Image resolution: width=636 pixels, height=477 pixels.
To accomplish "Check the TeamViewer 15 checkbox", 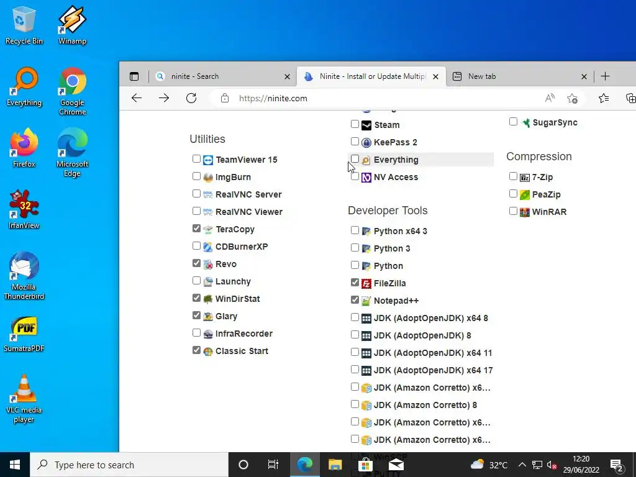I will 196,159.
